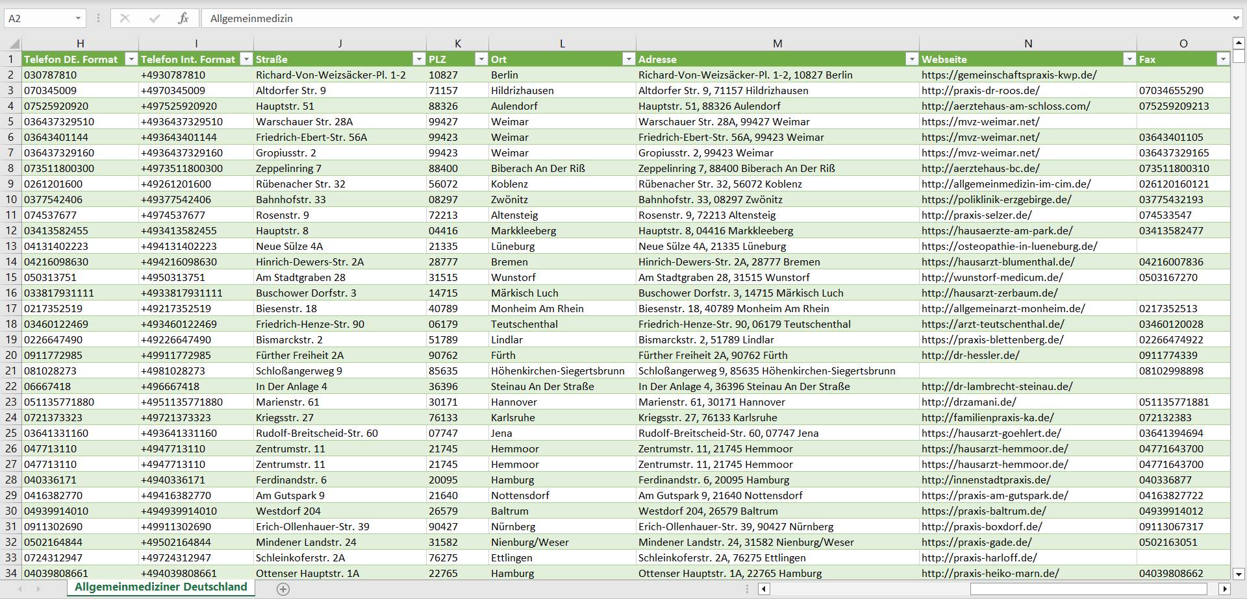Select the Warschauer Str. 28A street cell
Image resolution: width=1247 pixels, height=599 pixels.
tap(340, 121)
